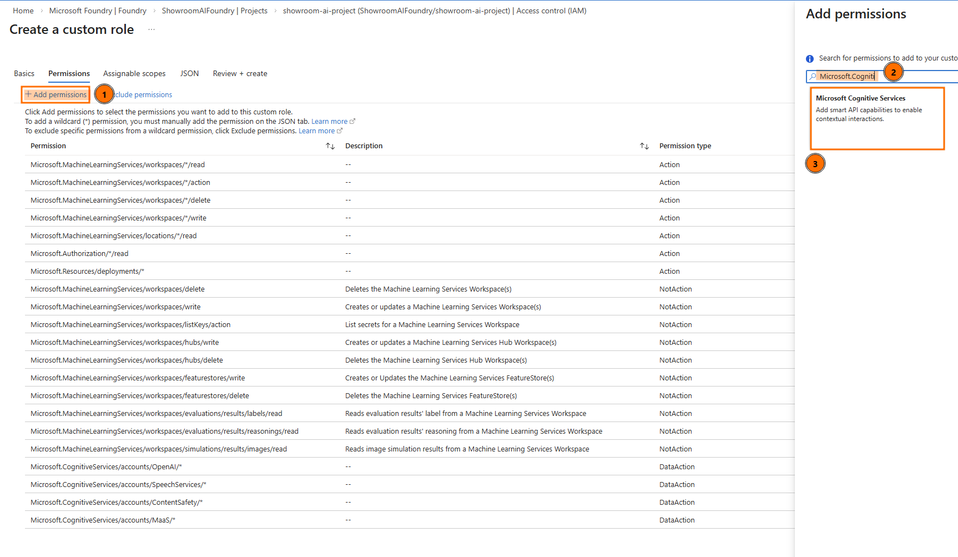Navigate to Home in the breadcrumb
The width and height of the screenshot is (958, 557).
(x=23, y=11)
